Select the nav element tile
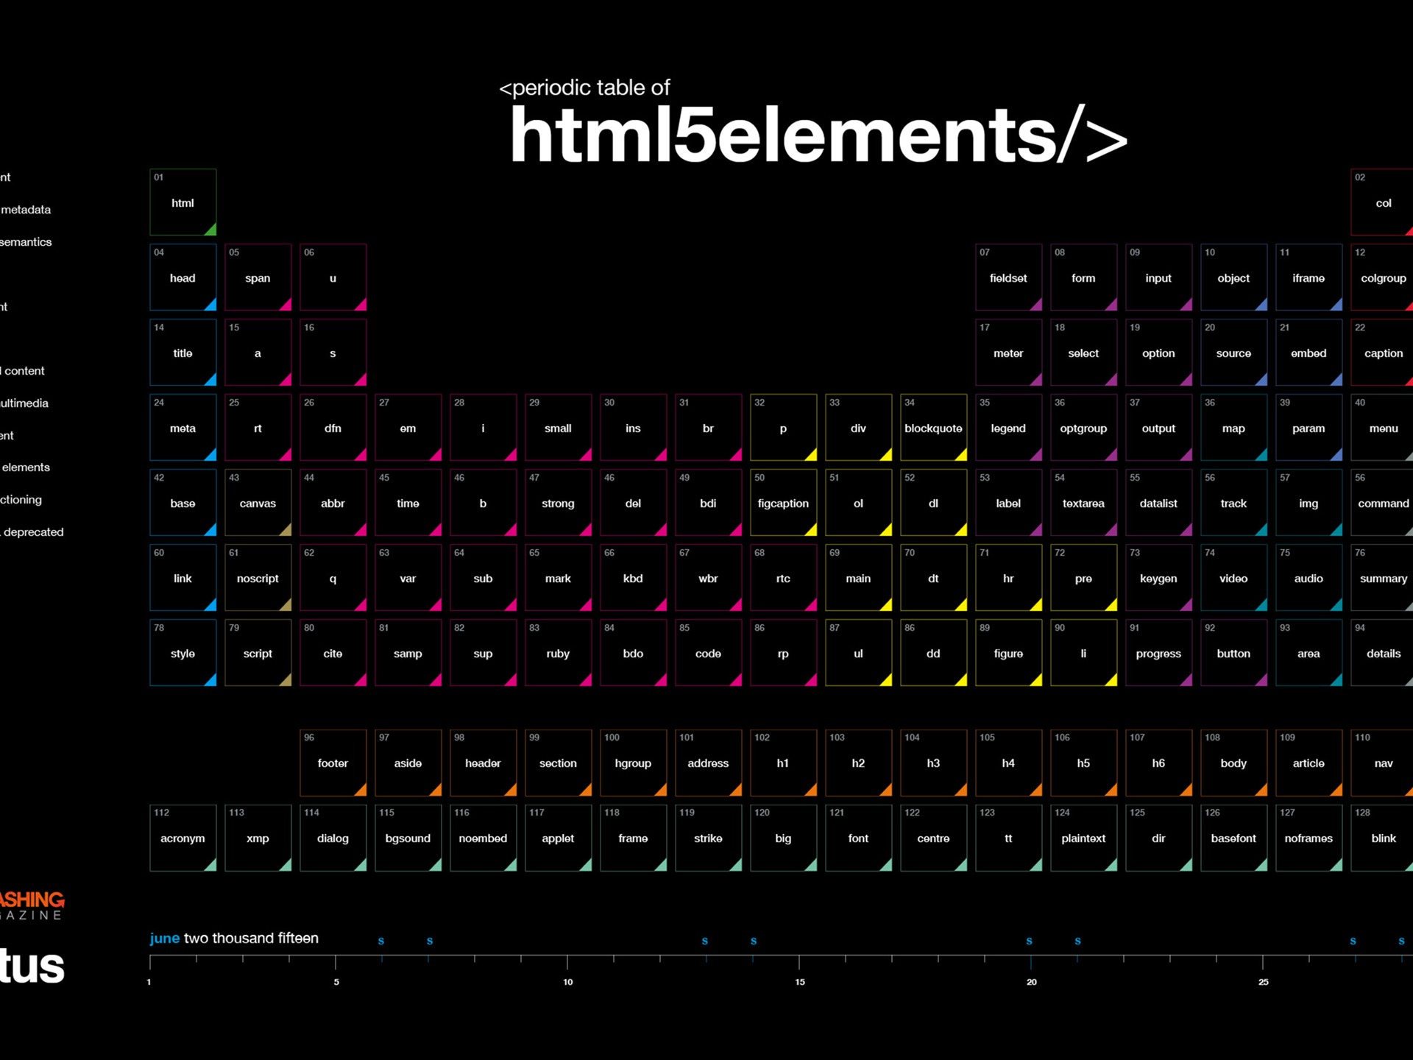The image size is (1413, 1060). coord(1382,763)
